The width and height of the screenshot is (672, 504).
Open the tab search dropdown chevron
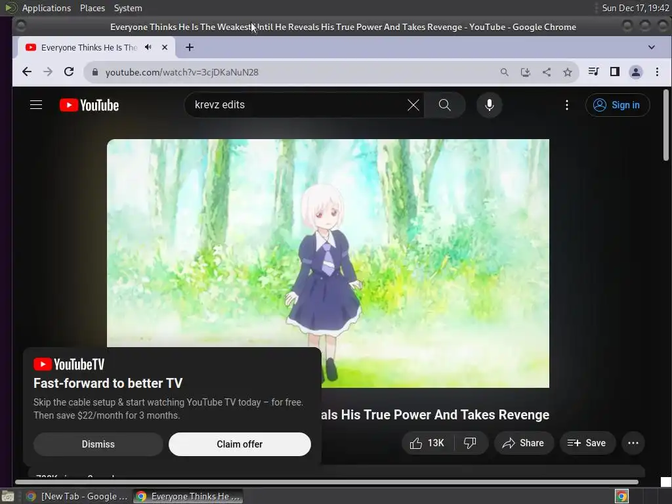[652, 47]
